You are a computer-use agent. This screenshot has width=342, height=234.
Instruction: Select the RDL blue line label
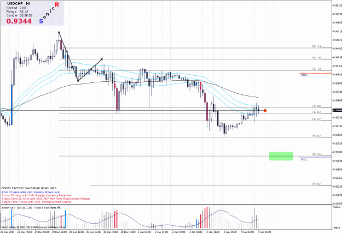coord(304,160)
